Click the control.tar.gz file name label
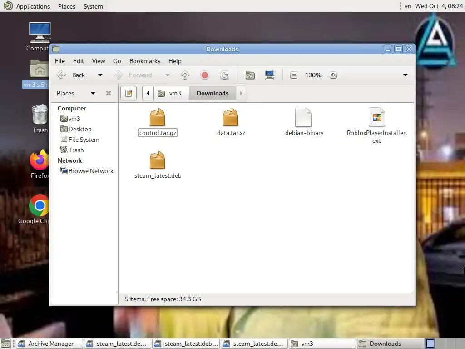The height and width of the screenshot is (349, 465). 158,133
